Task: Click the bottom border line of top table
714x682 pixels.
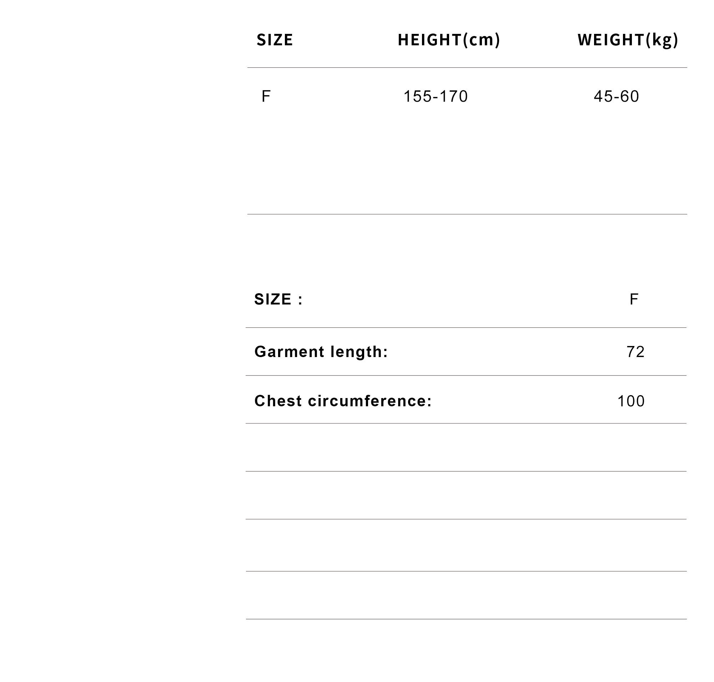Action: click(x=467, y=214)
